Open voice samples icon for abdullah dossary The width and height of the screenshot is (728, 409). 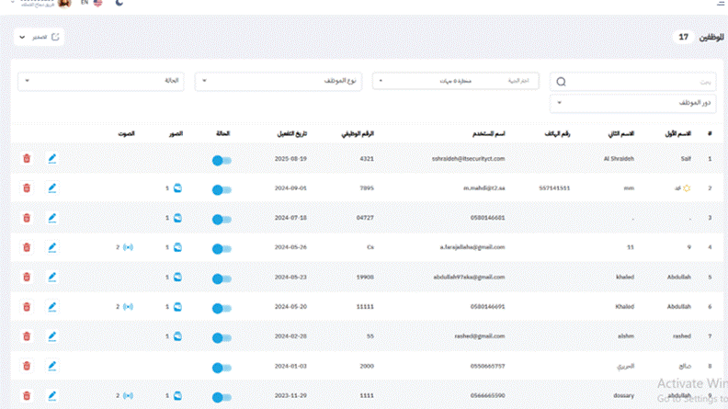[x=128, y=396]
